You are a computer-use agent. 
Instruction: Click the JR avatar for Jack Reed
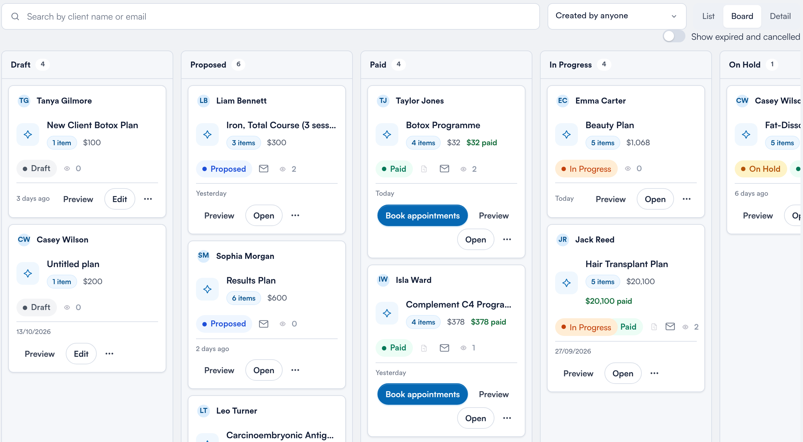[x=563, y=240]
